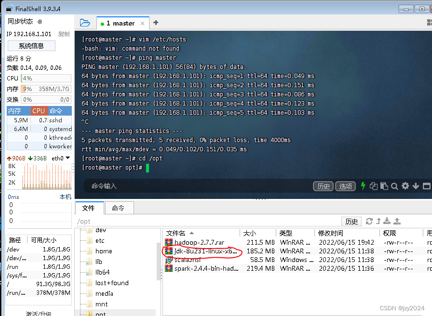The image size is (432, 316).
Task: Select the / root disk usage row
Action: tap(39, 284)
